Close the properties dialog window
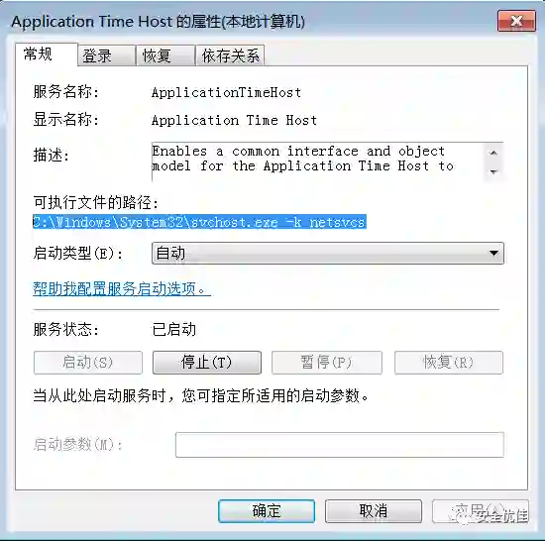The width and height of the screenshot is (545, 541). click(516, 21)
